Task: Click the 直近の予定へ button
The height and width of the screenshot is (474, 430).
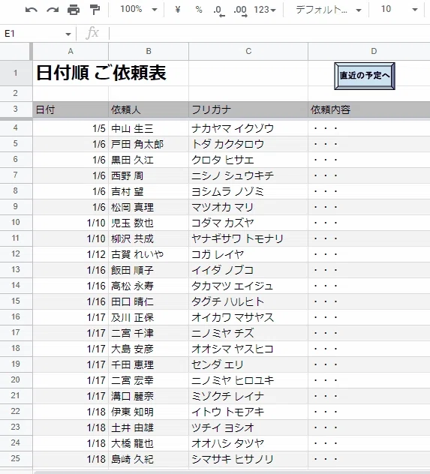Action: (x=365, y=76)
